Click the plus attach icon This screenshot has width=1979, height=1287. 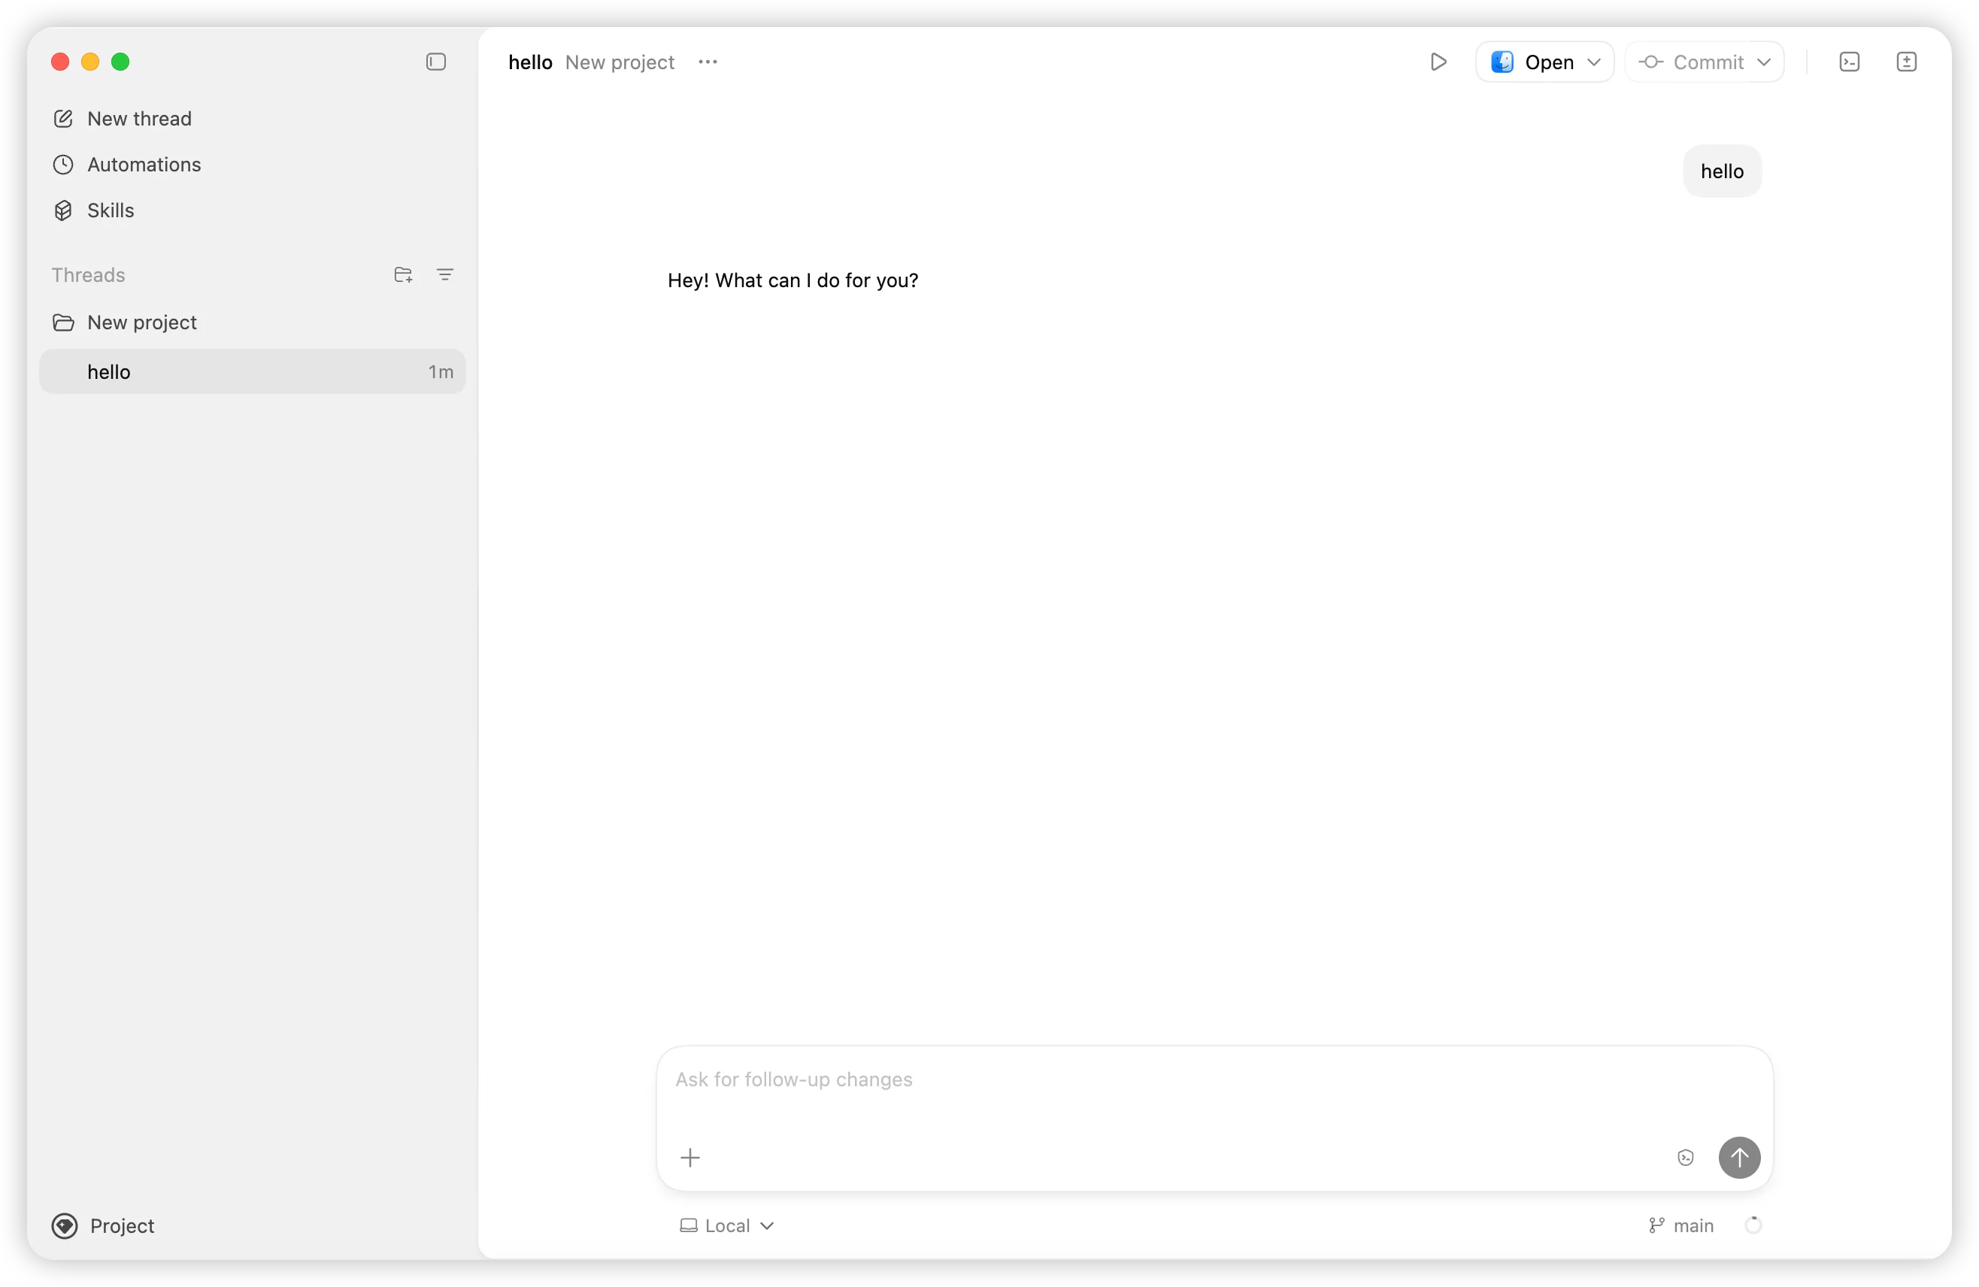tap(690, 1157)
